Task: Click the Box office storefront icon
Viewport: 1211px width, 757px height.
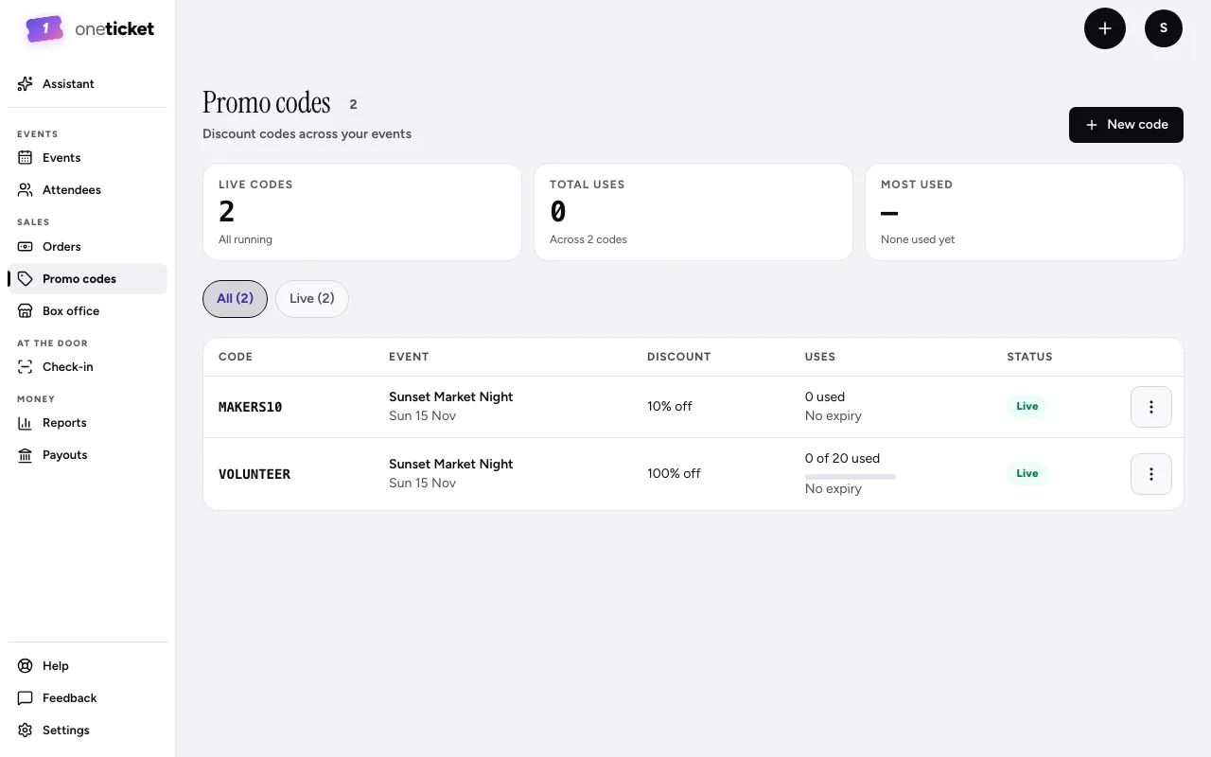Action: (26, 311)
